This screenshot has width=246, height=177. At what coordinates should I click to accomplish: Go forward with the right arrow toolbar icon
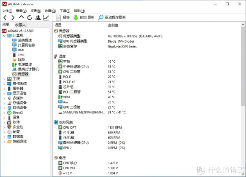coord(13,18)
